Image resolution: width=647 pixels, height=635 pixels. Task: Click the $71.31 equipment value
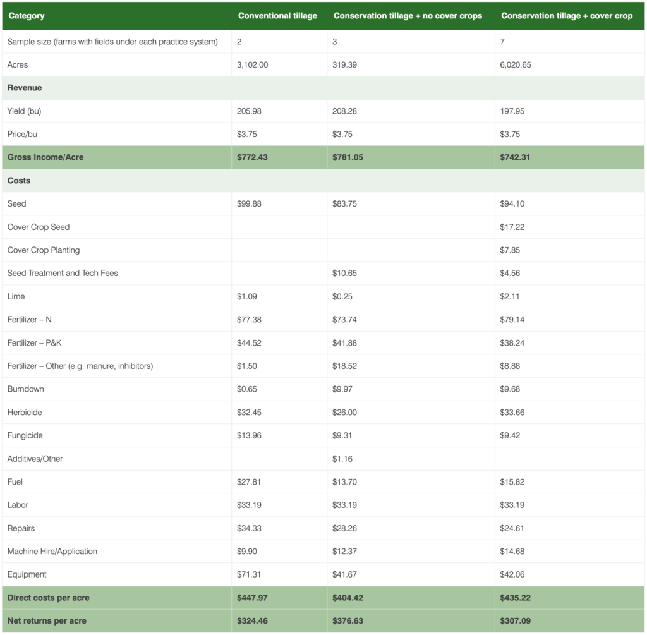[x=248, y=574]
